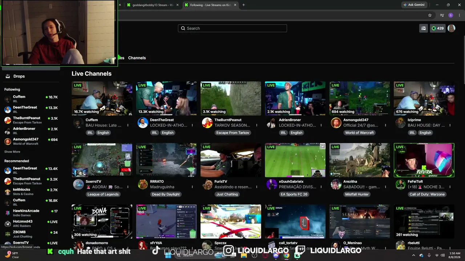465x261 pixels.
Task: Open AdrienBroner in Following sidebar list
Action: [31, 131]
